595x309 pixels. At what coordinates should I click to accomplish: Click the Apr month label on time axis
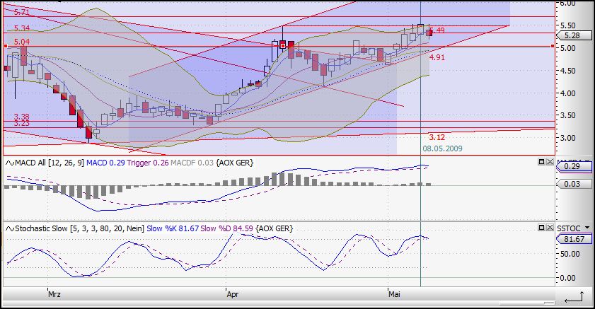pyautogui.click(x=233, y=294)
